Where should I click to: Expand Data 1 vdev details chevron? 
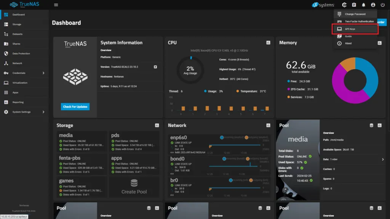383,159
